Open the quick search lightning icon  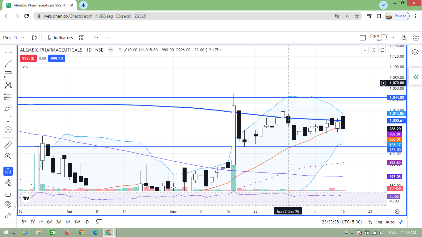pyautogui.click(x=404, y=38)
